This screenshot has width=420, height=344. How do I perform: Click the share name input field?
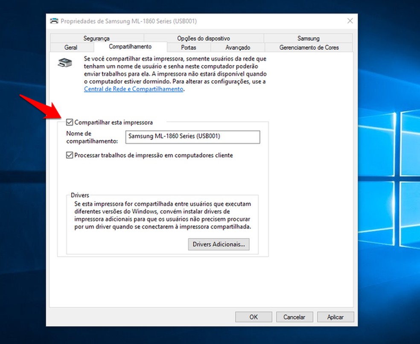[x=192, y=137]
